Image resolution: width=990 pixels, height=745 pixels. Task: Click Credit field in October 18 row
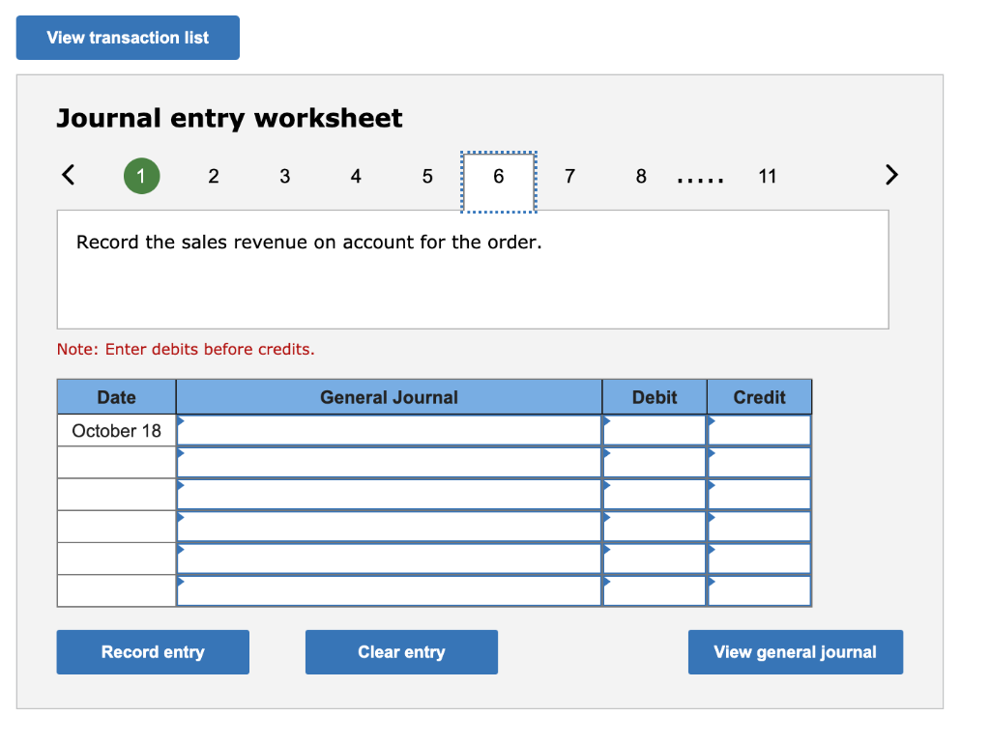click(x=760, y=430)
